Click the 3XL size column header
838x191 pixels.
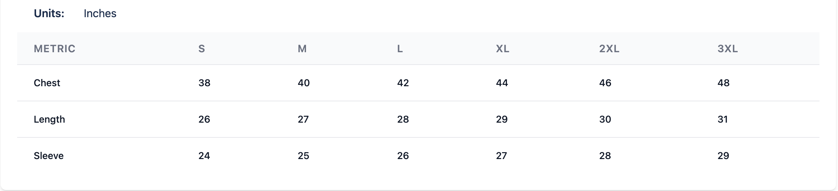(727, 49)
